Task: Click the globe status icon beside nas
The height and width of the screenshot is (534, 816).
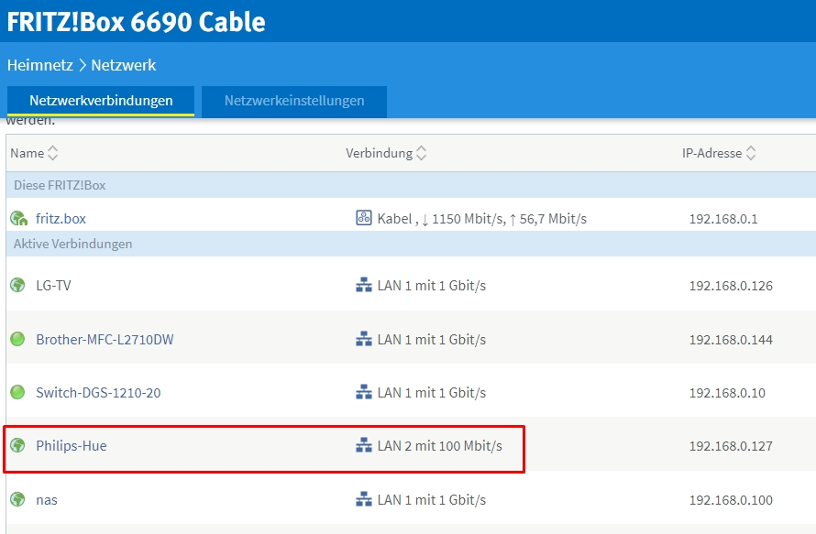Action: [x=17, y=500]
